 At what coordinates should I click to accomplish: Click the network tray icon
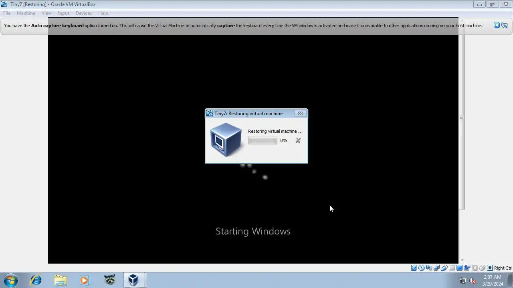(463, 280)
